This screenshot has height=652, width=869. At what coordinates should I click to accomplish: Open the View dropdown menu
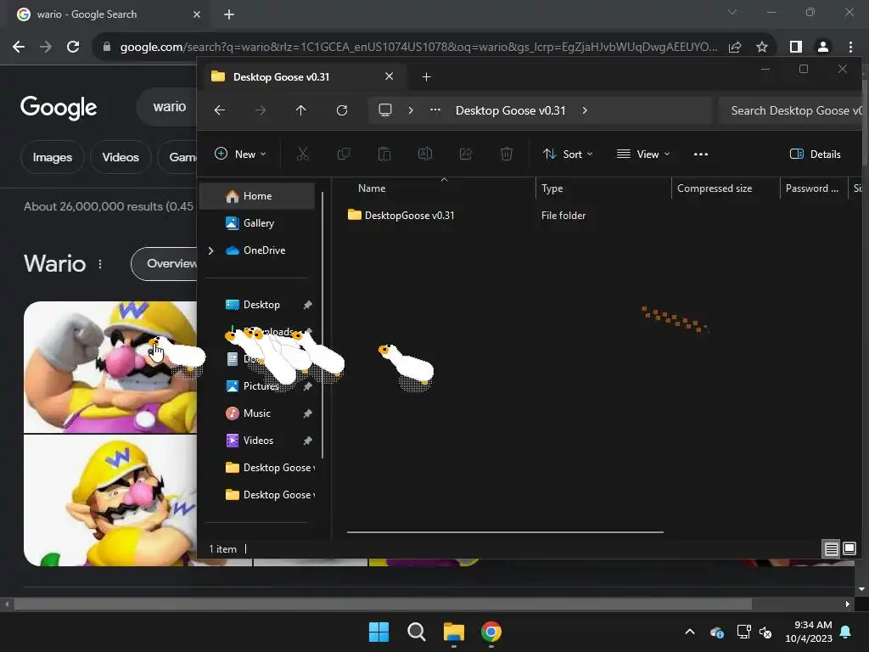point(643,155)
